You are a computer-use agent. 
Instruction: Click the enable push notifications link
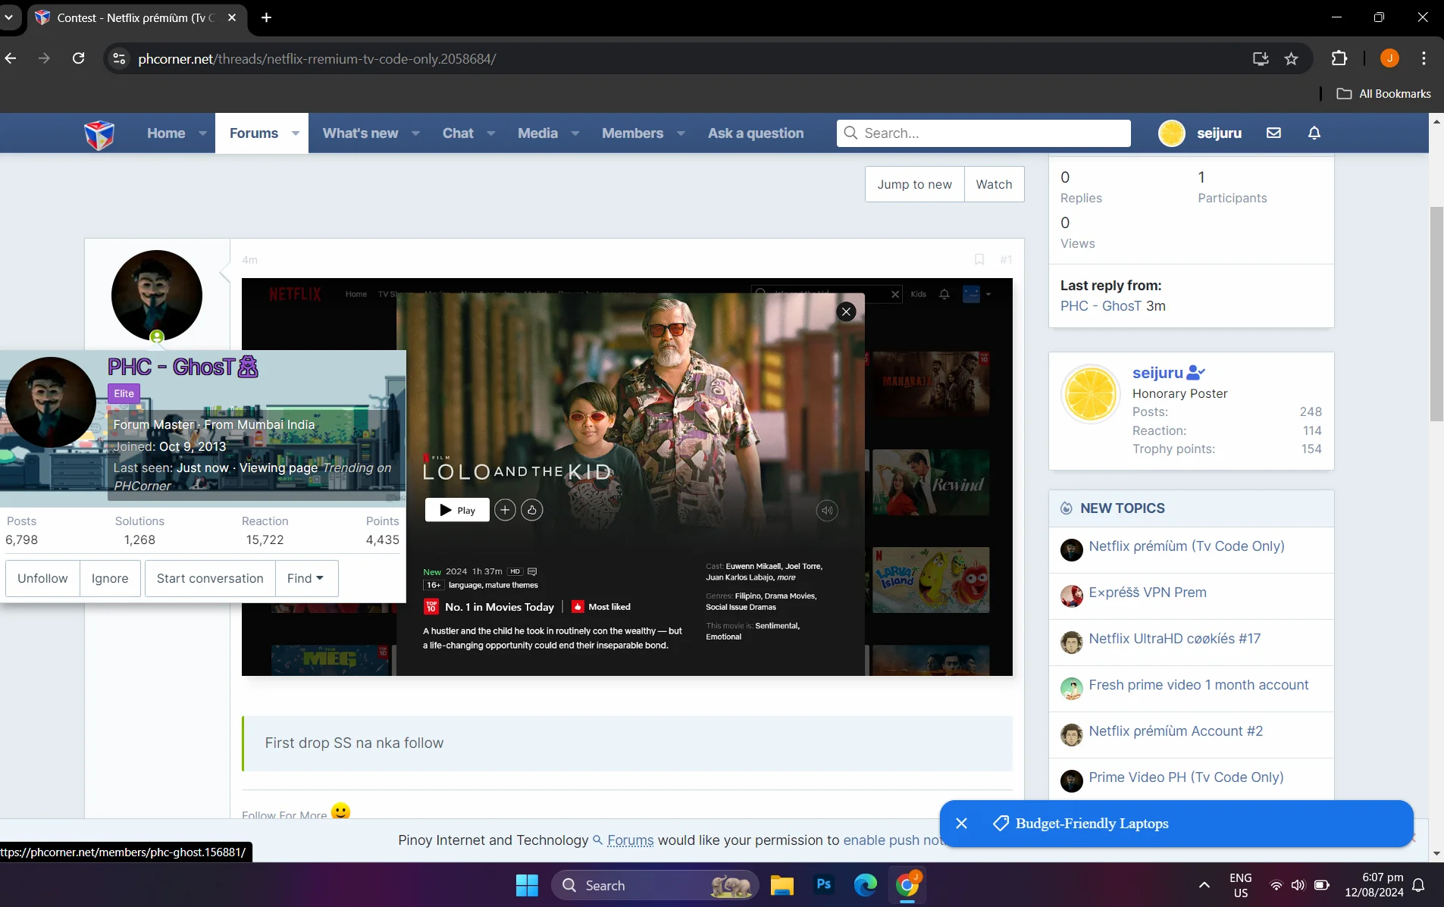(x=894, y=840)
